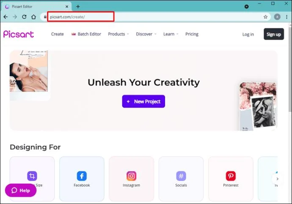Screen dimensions: 292x204
Task: Click the page vertical scrollbar
Action: [x=290, y=69]
